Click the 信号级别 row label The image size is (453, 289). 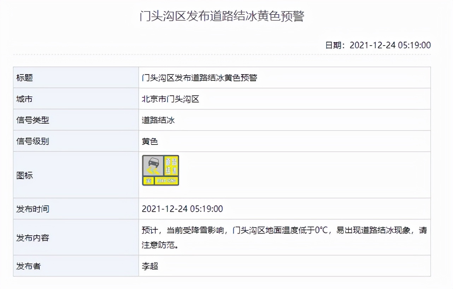[33, 141]
